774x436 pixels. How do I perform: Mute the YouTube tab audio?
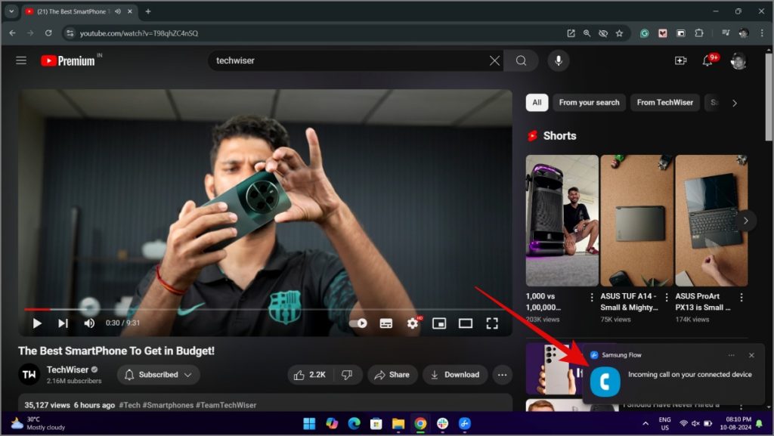pos(117,11)
